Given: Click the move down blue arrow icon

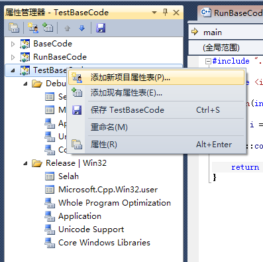Looking at the screenshot, I should pyautogui.click(x=82, y=28).
